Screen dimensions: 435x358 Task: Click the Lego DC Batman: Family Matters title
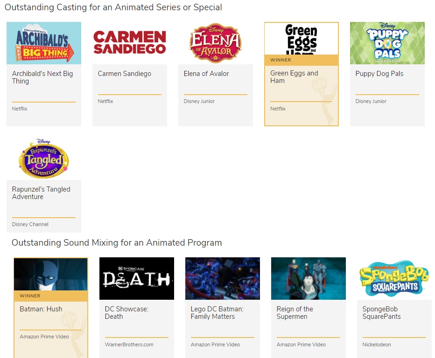pos(217,313)
